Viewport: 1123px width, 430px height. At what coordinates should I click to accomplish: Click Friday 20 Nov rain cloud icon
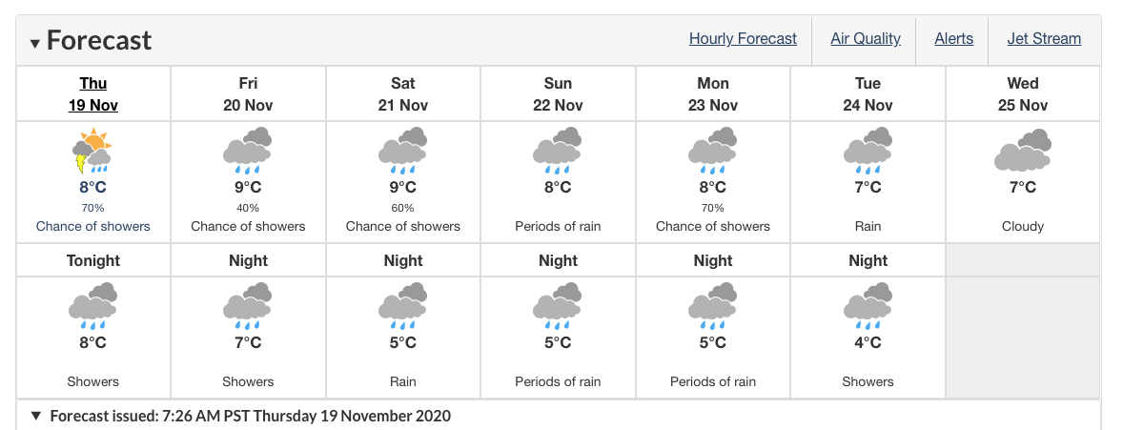[248, 151]
